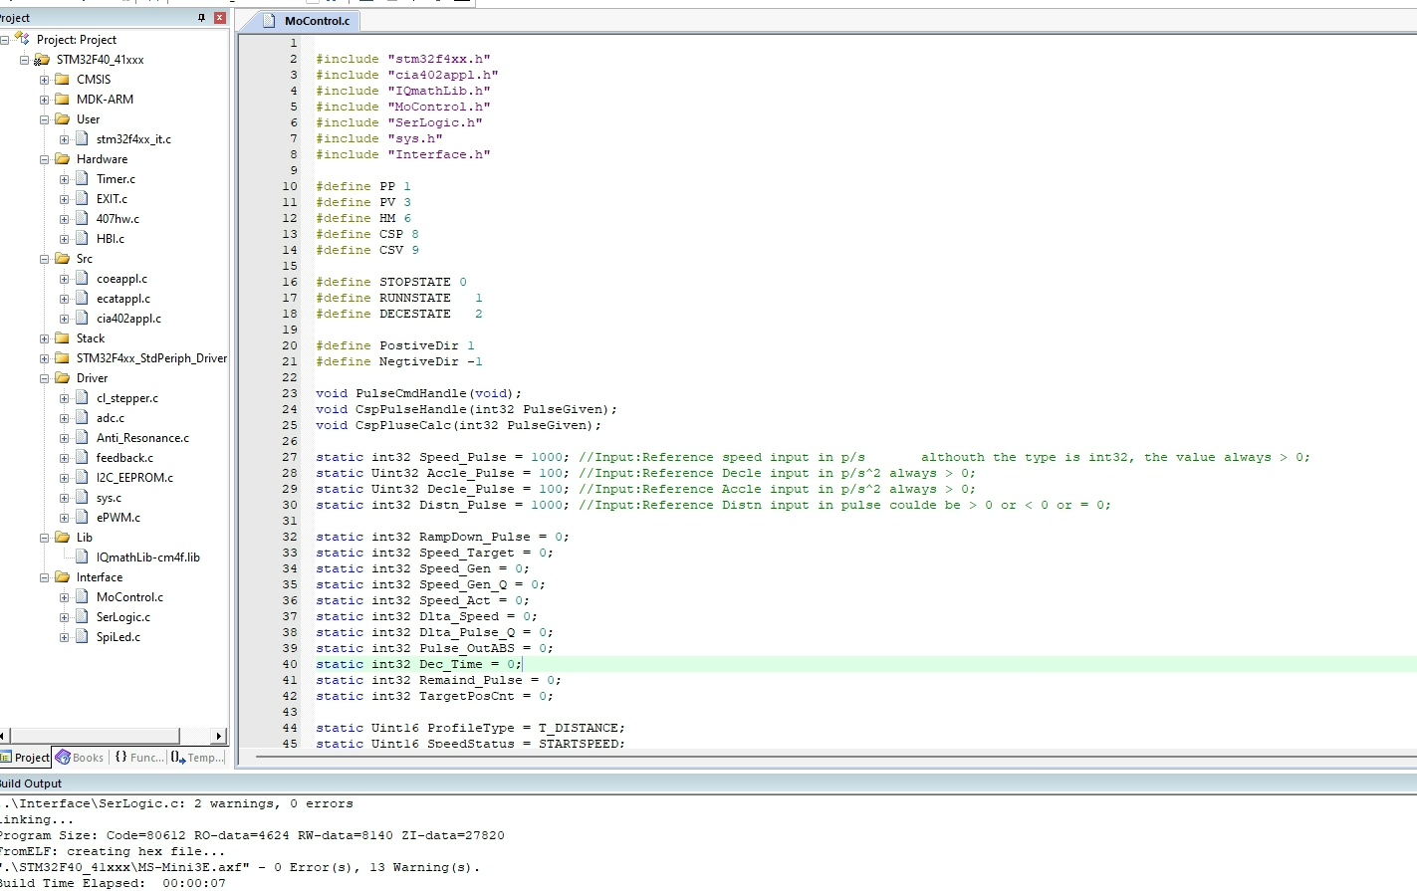Click the '#define PostiveDir 1' line
1417x891 pixels.
395,345
